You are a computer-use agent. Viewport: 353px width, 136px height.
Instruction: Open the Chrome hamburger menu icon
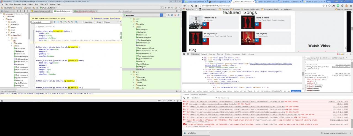click(350, 5)
